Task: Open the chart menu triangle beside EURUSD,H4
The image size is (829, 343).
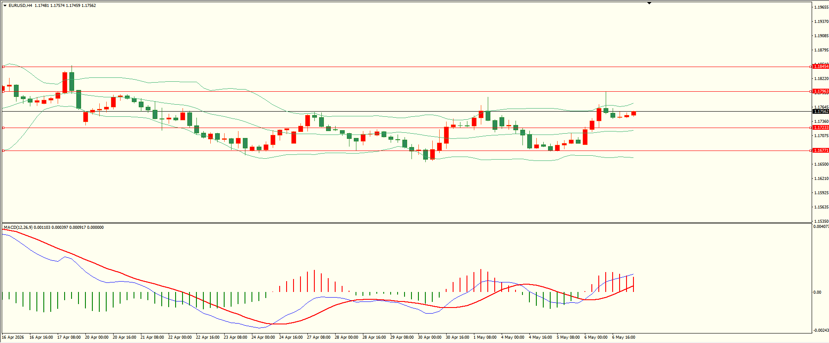Action: (x=5, y=6)
